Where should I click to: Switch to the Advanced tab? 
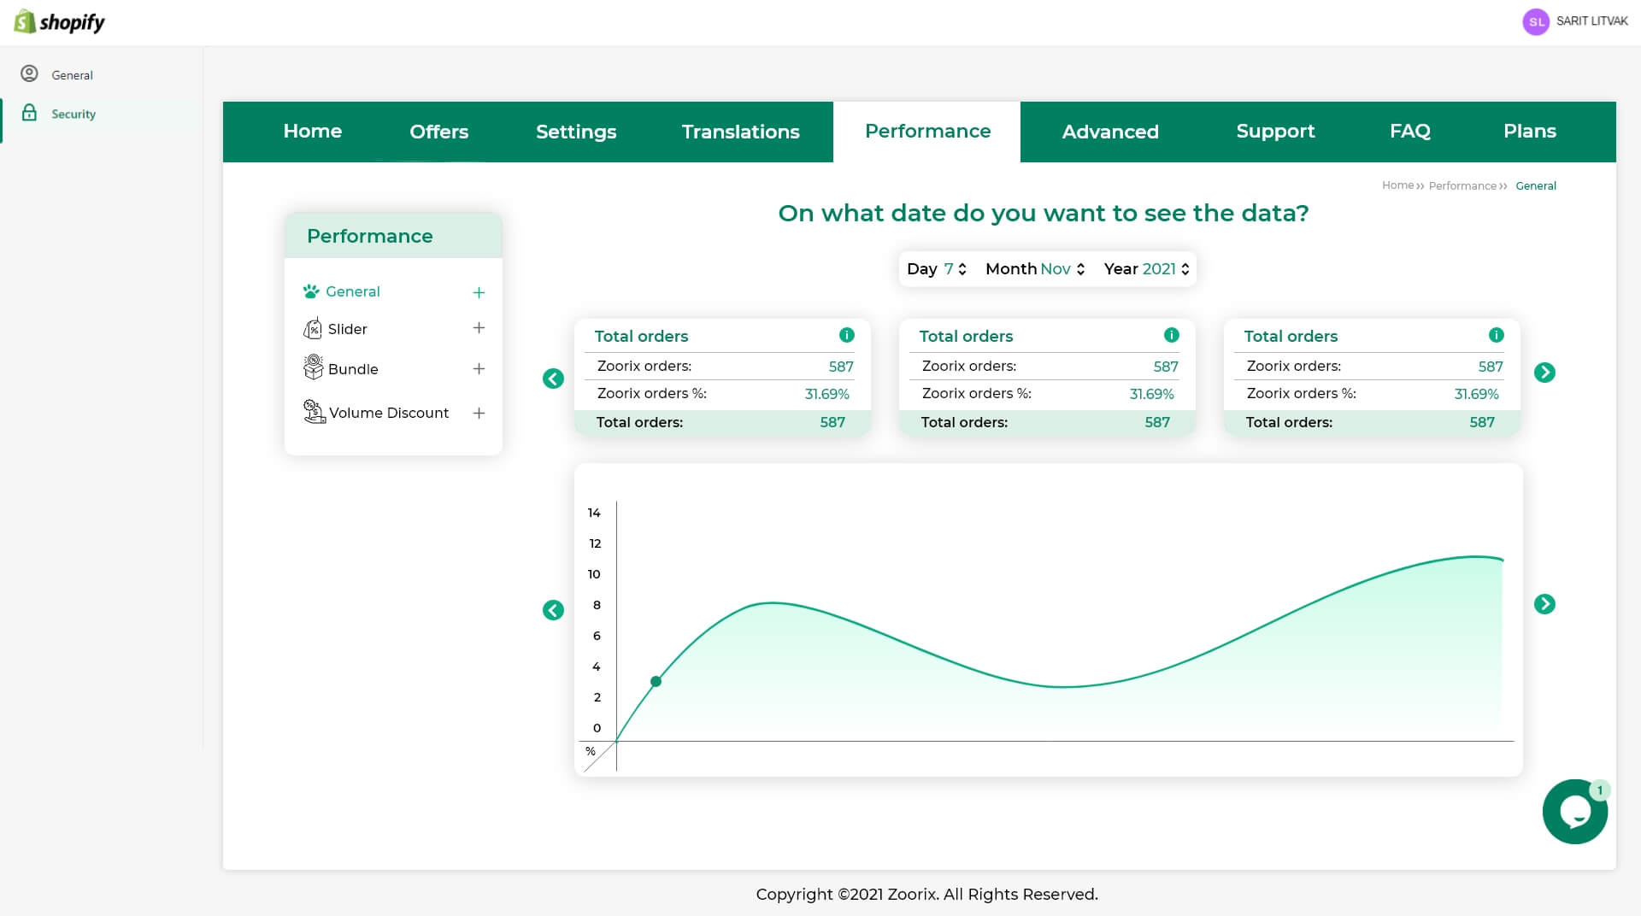click(1110, 132)
